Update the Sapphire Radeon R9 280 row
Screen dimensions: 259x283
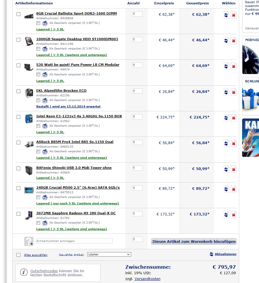pos(226,215)
